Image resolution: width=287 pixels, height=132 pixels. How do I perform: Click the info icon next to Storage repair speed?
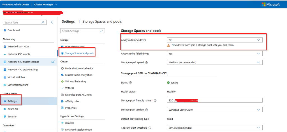pyautogui.click(x=147, y=62)
